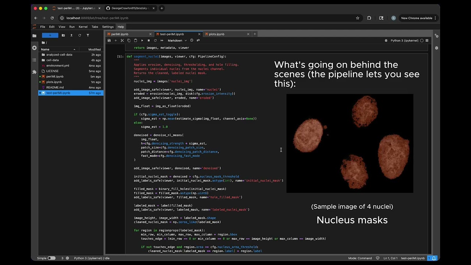Interrupt the kernel with the stop icon

[149, 40]
